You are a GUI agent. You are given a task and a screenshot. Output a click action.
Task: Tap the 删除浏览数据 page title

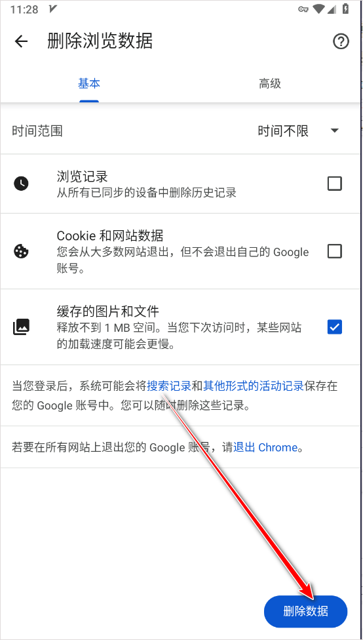coord(100,41)
